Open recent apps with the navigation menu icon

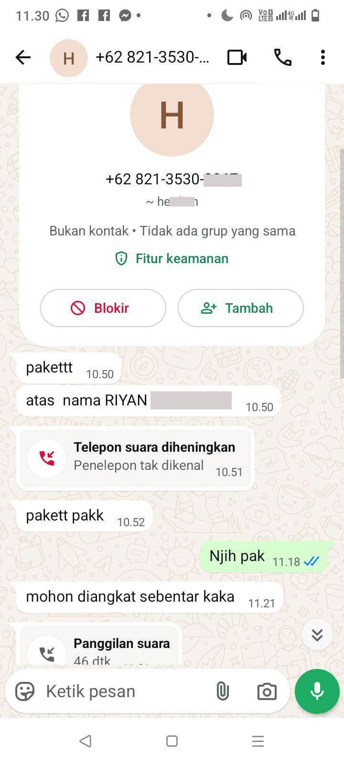click(x=258, y=741)
